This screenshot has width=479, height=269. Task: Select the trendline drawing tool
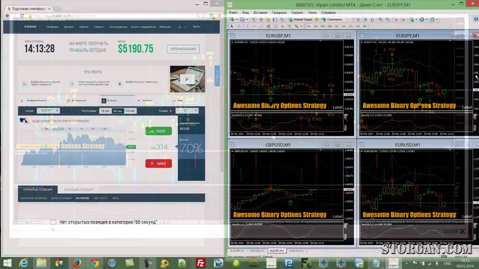click(x=262, y=26)
